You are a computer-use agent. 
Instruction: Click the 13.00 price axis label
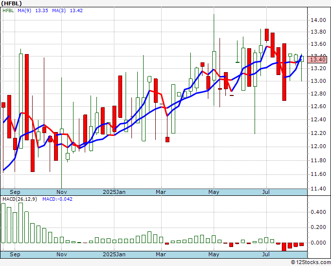pyautogui.click(x=318, y=81)
